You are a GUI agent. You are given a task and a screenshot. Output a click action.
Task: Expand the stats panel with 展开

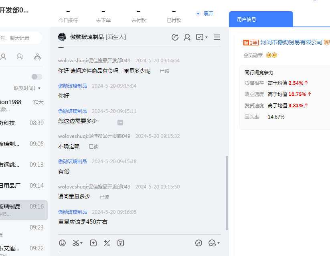205,13
